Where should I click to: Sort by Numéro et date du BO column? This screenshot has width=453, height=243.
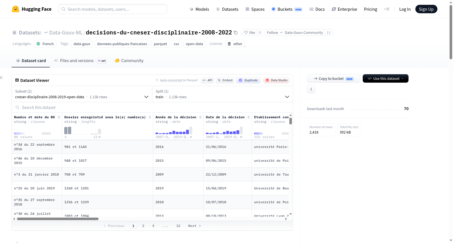click(x=59, y=117)
